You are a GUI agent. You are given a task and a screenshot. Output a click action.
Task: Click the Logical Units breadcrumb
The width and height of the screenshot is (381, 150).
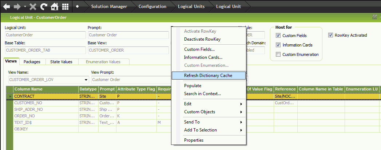coord(191,7)
